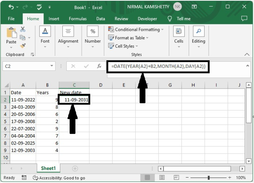Open the Data tab
The width and height of the screenshot is (254, 183).
pos(101,19)
